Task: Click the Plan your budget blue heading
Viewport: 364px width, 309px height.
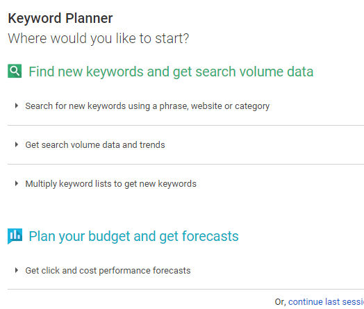Action: pyautogui.click(x=133, y=237)
